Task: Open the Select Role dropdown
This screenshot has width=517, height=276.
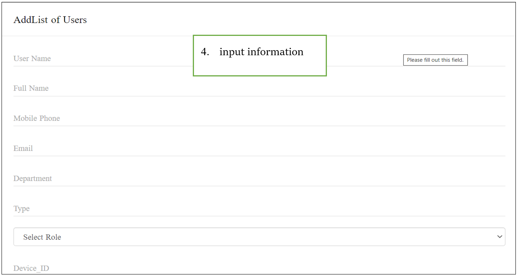Action: pos(259,237)
